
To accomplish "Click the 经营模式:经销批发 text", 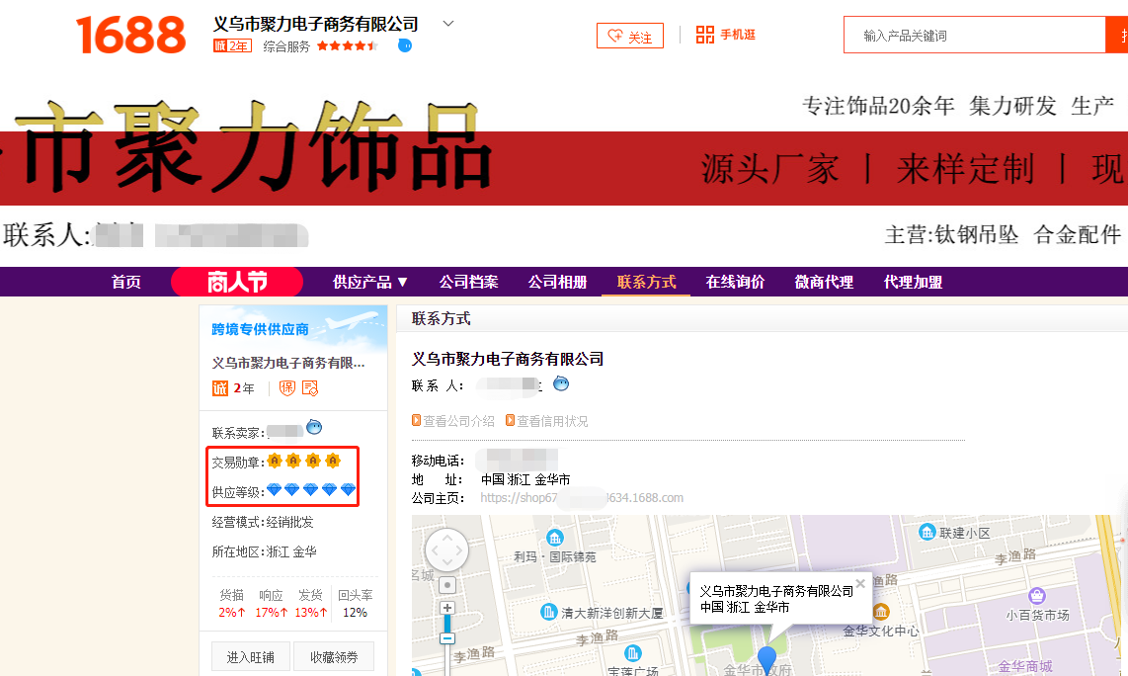I will tap(263, 522).
